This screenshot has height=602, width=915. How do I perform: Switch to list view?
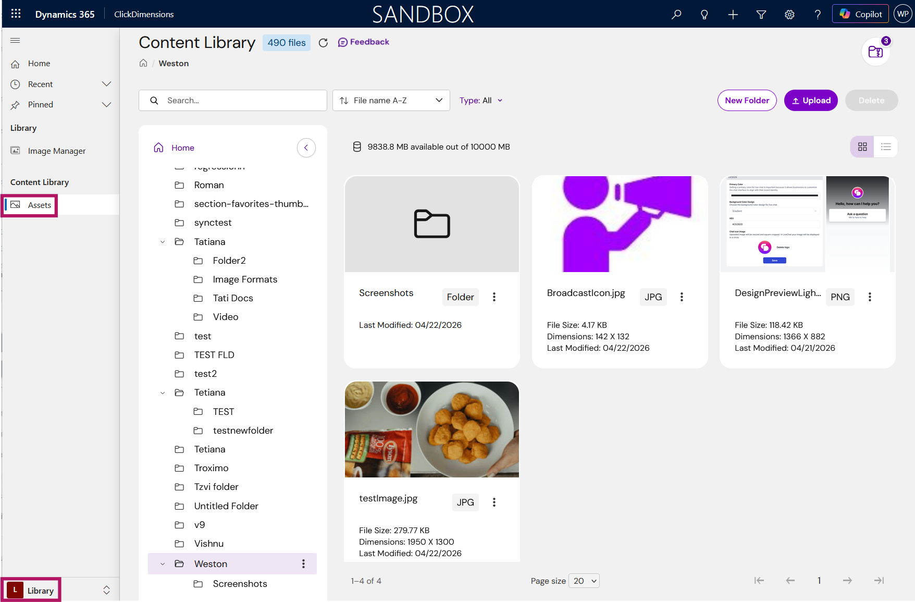[886, 146]
